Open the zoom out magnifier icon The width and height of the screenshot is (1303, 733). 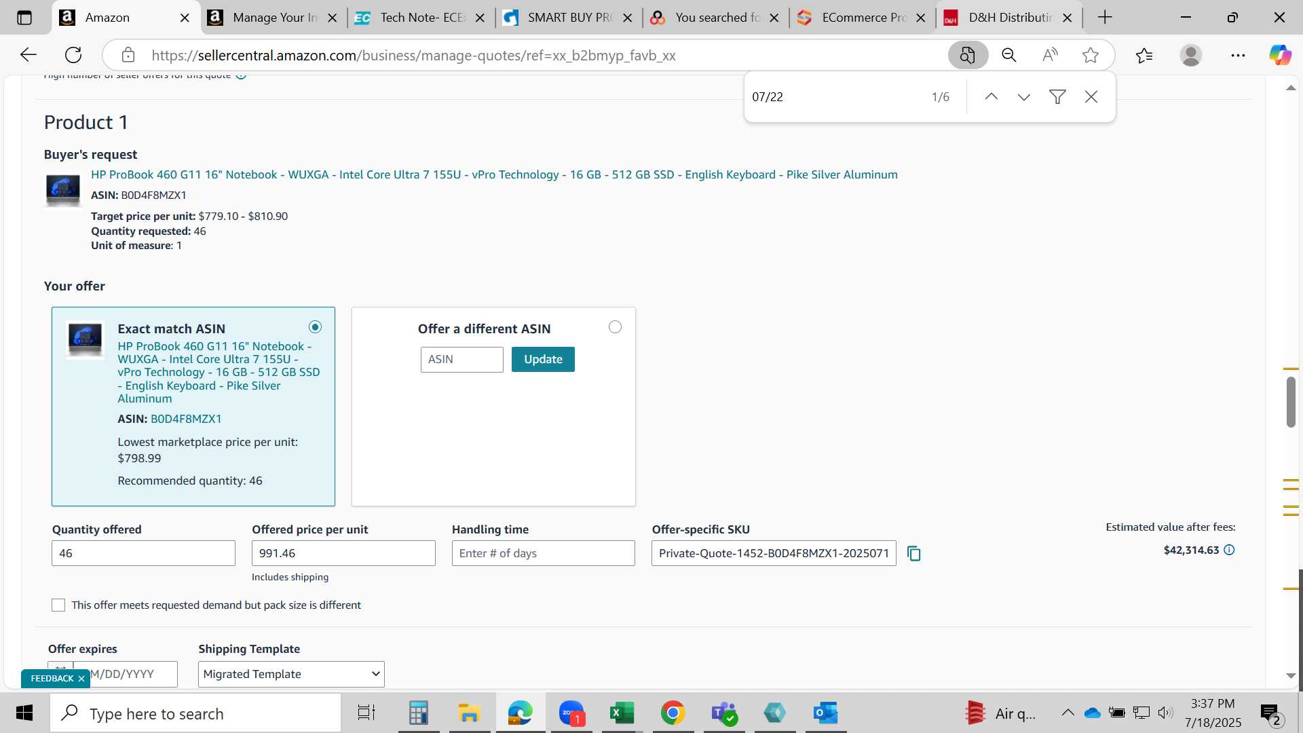[x=1009, y=55]
